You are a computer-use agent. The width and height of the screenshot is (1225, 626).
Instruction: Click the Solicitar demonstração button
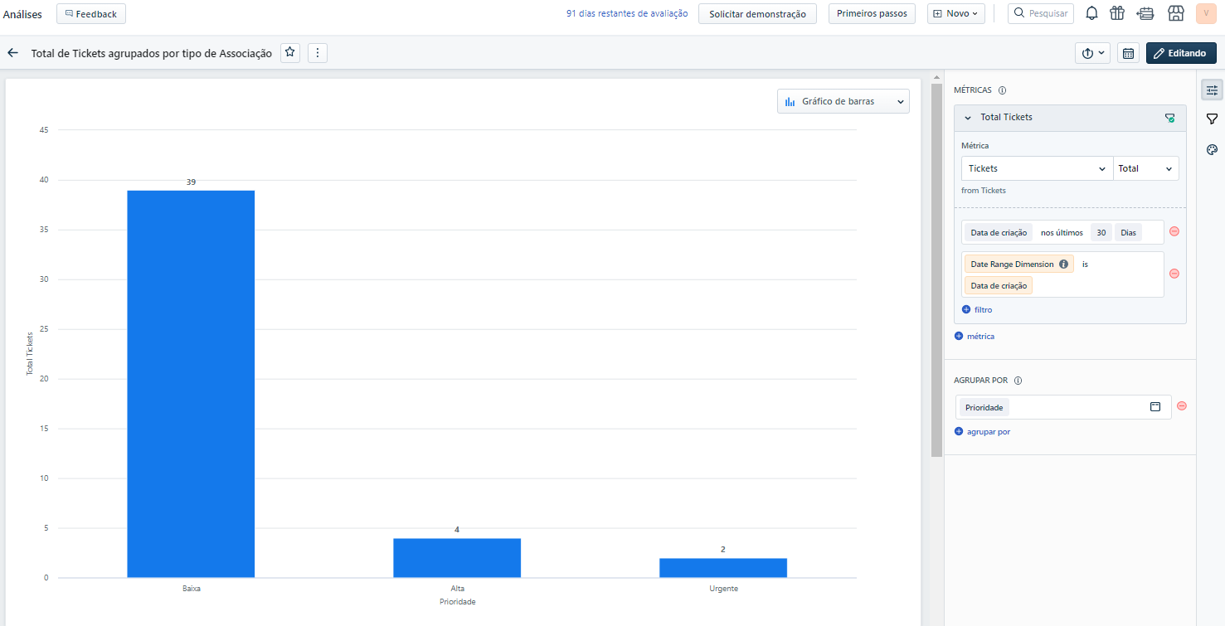pyautogui.click(x=757, y=13)
